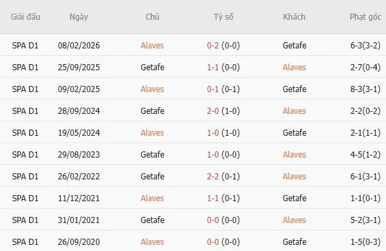Click the Tỷ số column header
The height and width of the screenshot is (251, 386).
click(x=223, y=17)
